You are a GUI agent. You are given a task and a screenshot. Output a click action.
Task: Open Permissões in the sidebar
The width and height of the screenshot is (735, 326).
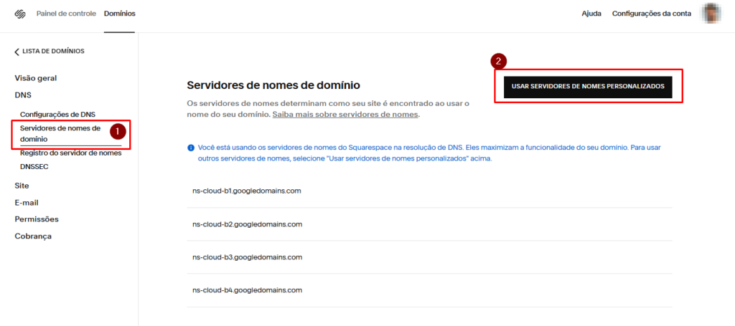click(x=37, y=219)
